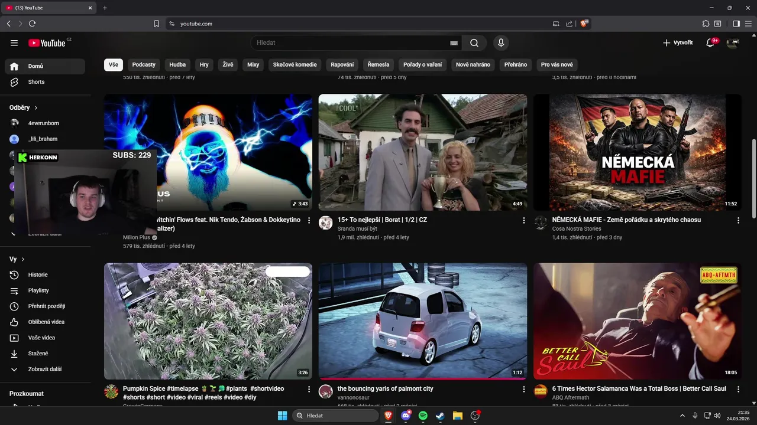
Task: Play the Better Call Saul thumbnail
Action: [x=638, y=321]
